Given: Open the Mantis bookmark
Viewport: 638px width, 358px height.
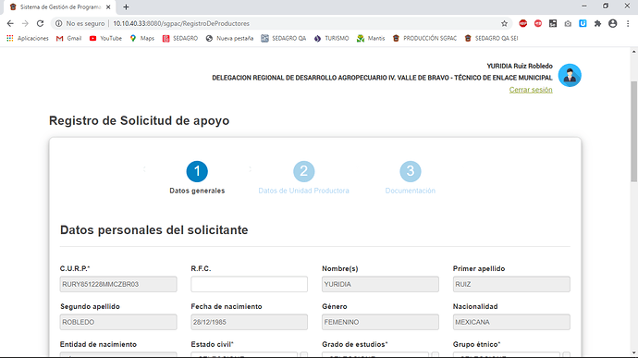Looking at the screenshot, I should coord(371,38).
